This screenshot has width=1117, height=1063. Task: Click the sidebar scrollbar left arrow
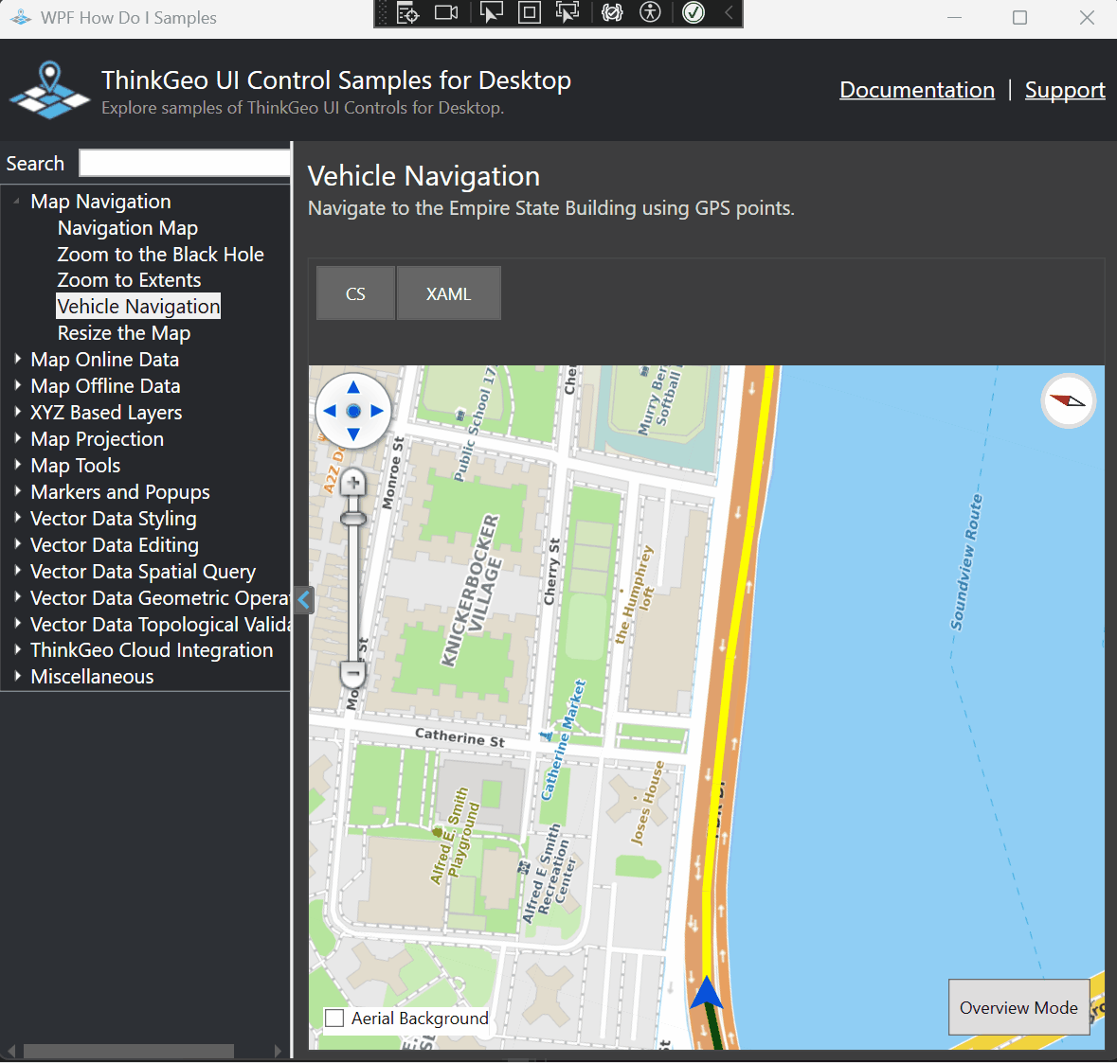(x=10, y=1051)
